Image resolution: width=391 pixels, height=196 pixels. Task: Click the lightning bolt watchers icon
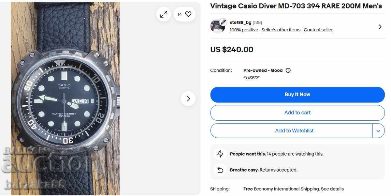point(220,154)
